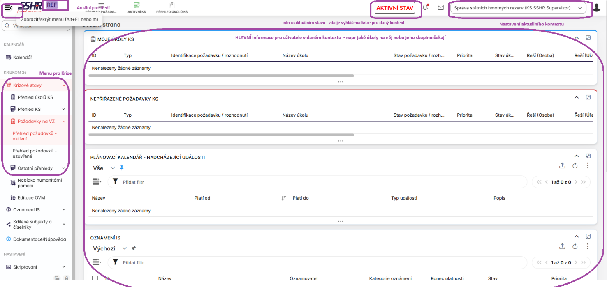Open the user profile avatar icon
The image size is (607, 287).
597,8
